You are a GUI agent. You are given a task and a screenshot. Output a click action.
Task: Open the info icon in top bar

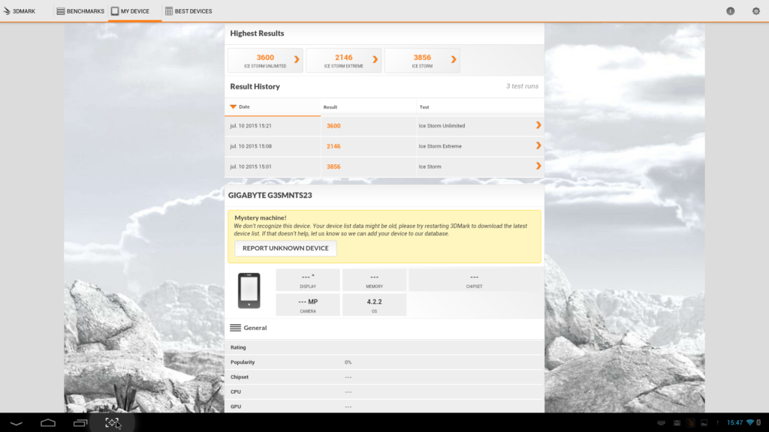(730, 10)
